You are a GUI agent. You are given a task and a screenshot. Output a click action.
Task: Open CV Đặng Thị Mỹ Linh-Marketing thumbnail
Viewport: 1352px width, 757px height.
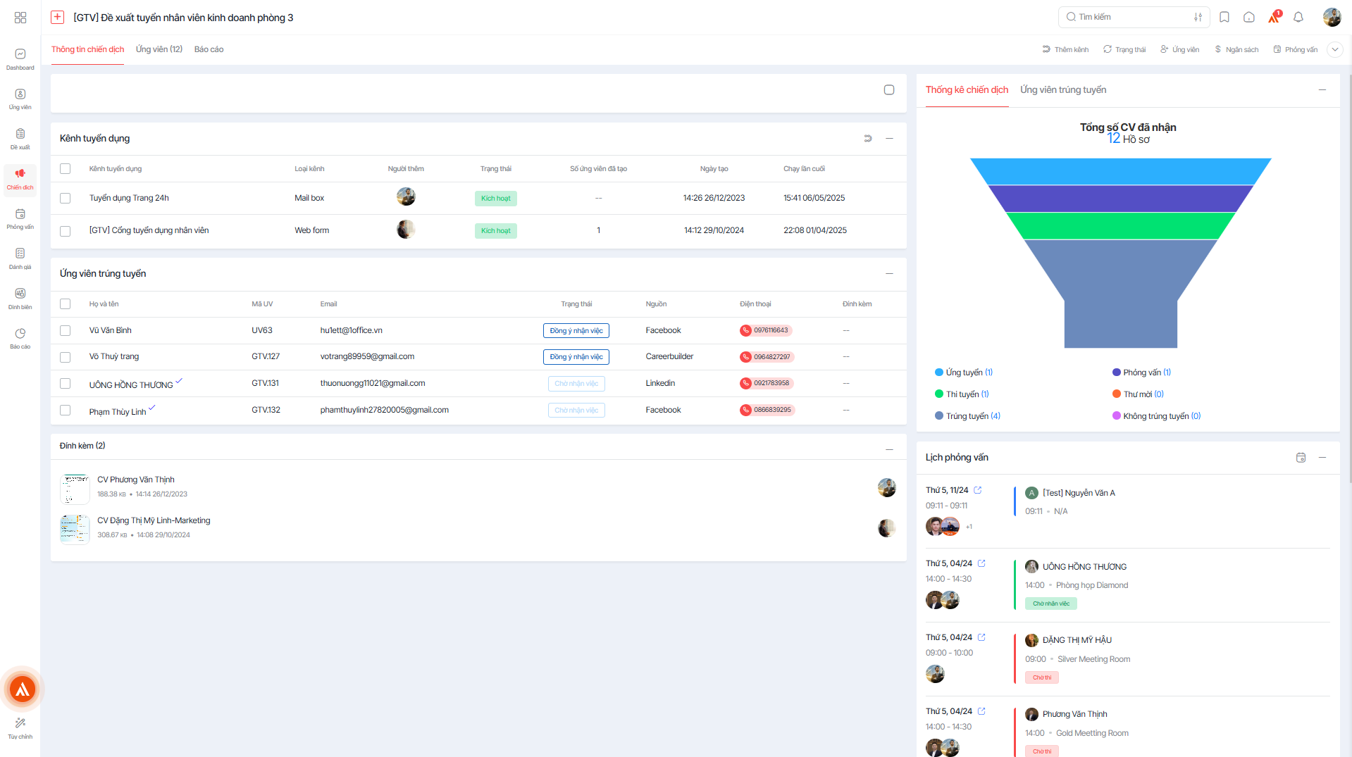[x=75, y=530]
